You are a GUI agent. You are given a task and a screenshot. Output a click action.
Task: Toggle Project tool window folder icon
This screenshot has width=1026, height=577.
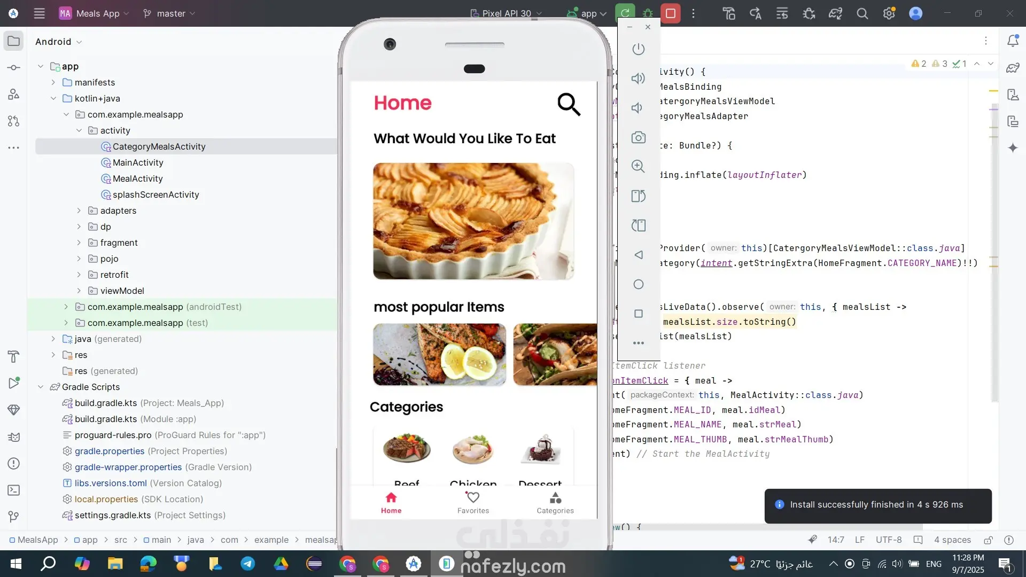click(x=14, y=41)
